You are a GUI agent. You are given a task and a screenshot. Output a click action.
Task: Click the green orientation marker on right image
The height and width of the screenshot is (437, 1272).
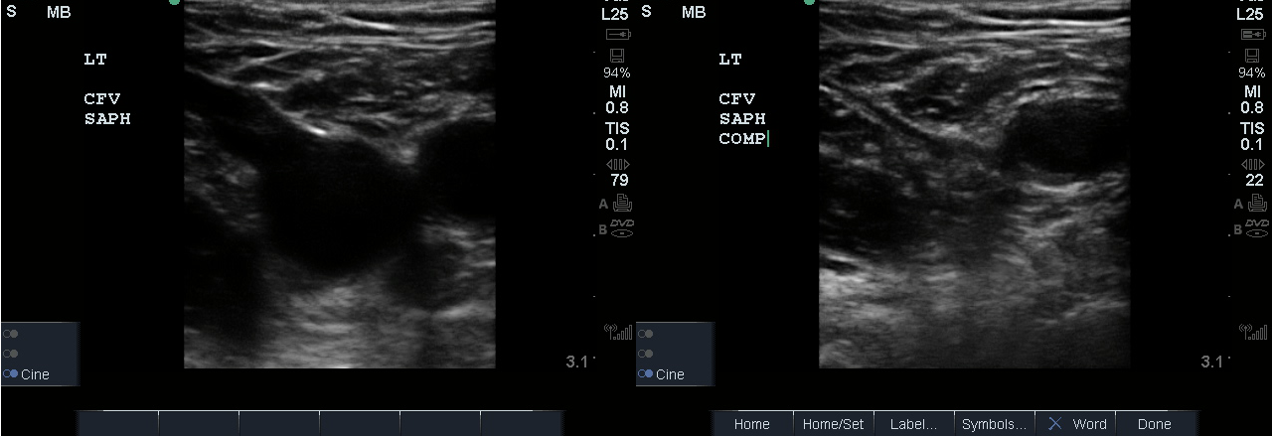810,2
